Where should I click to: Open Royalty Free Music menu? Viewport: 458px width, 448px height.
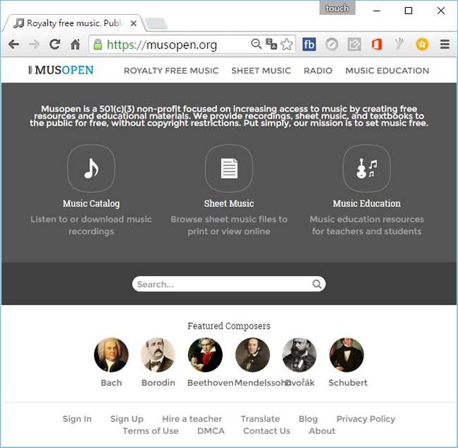click(x=171, y=71)
